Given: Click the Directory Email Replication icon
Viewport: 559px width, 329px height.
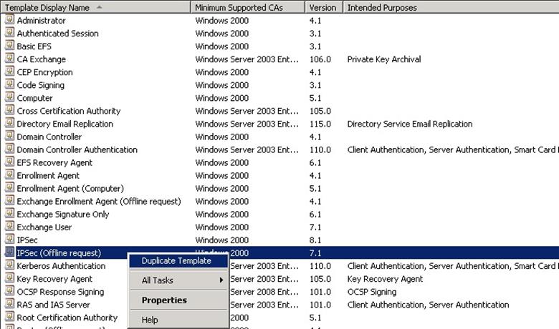Looking at the screenshot, I should pos(9,123).
